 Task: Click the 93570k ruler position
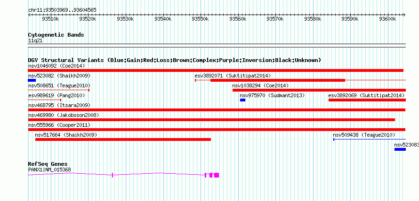[x=275, y=19]
